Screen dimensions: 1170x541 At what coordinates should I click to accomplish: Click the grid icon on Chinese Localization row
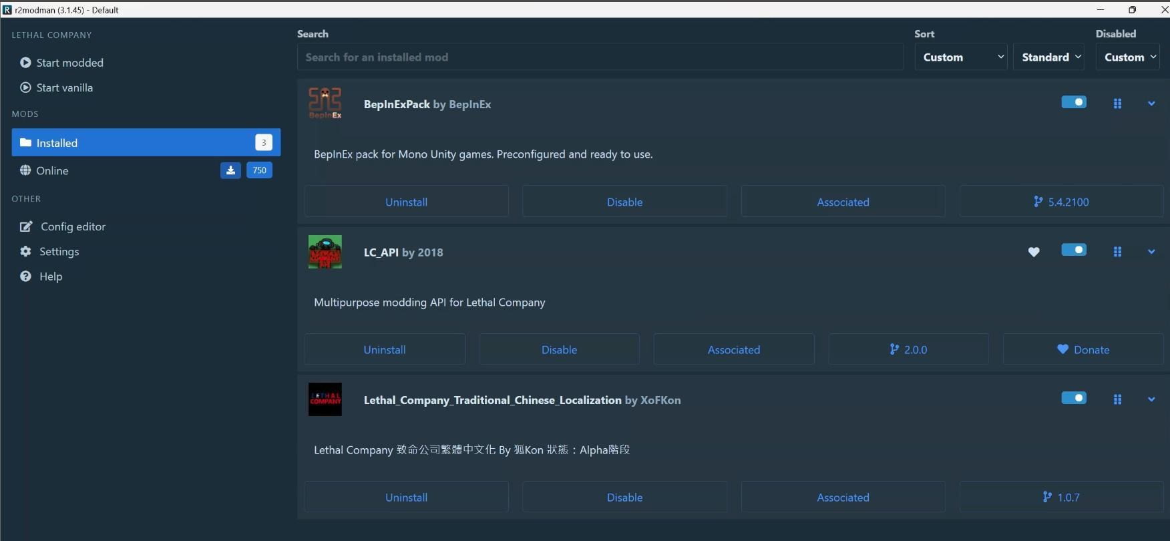tap(1117, 399)
